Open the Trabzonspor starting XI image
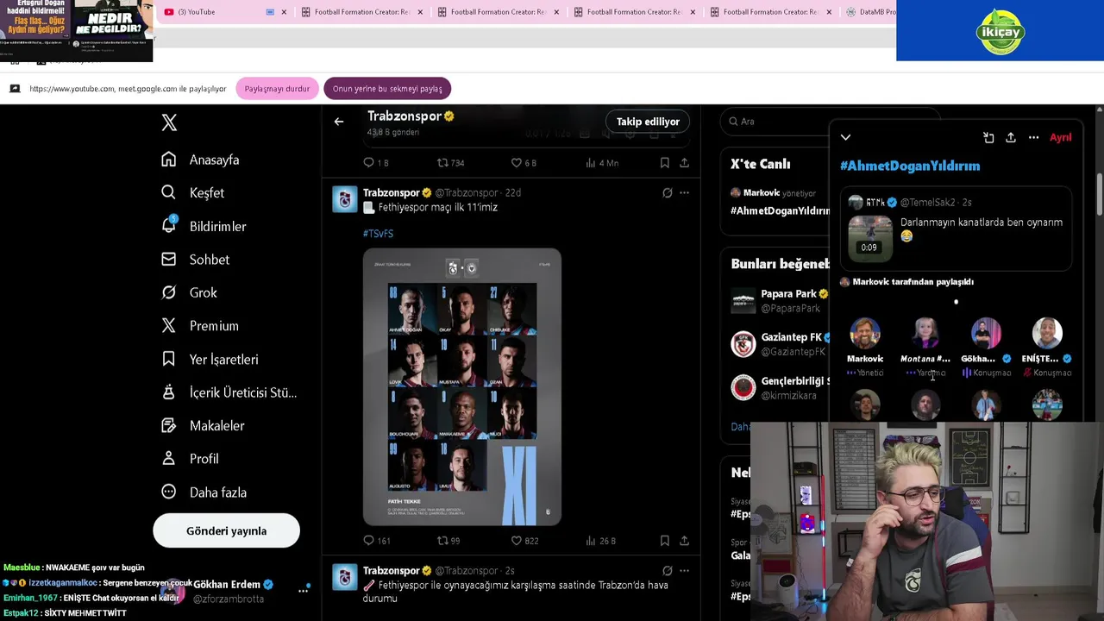 462,387
